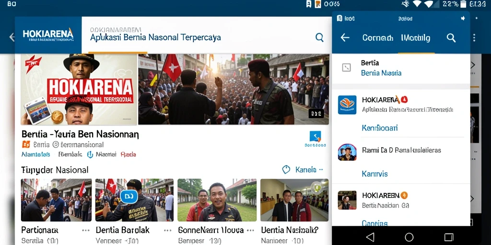Viewport: 491px width, 245px height.
Task: Tap the Oanpiirs link at the panel bottom
Action: click(375, 223)
